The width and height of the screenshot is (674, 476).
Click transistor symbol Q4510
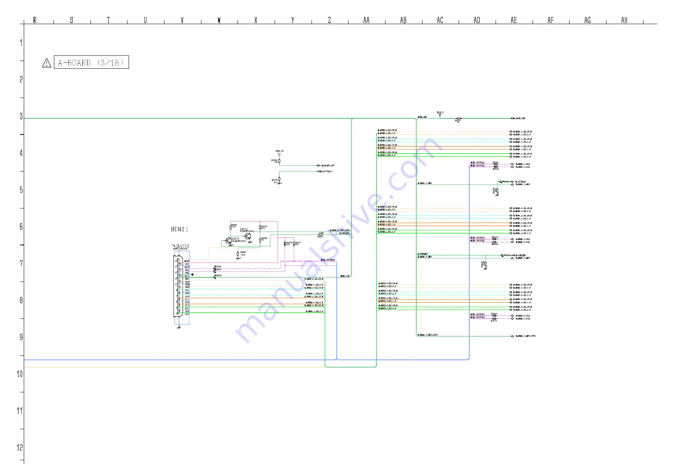click(229, 240)
